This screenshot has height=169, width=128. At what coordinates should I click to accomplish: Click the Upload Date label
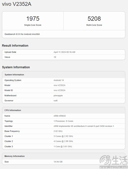tap(10, 52)
